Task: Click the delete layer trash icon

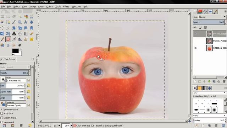Action: (224, 81)
